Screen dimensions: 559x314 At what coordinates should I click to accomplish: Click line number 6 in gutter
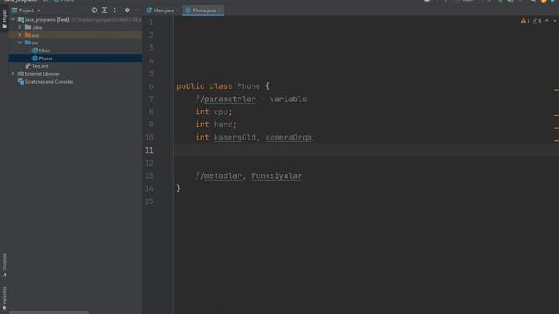151,86
